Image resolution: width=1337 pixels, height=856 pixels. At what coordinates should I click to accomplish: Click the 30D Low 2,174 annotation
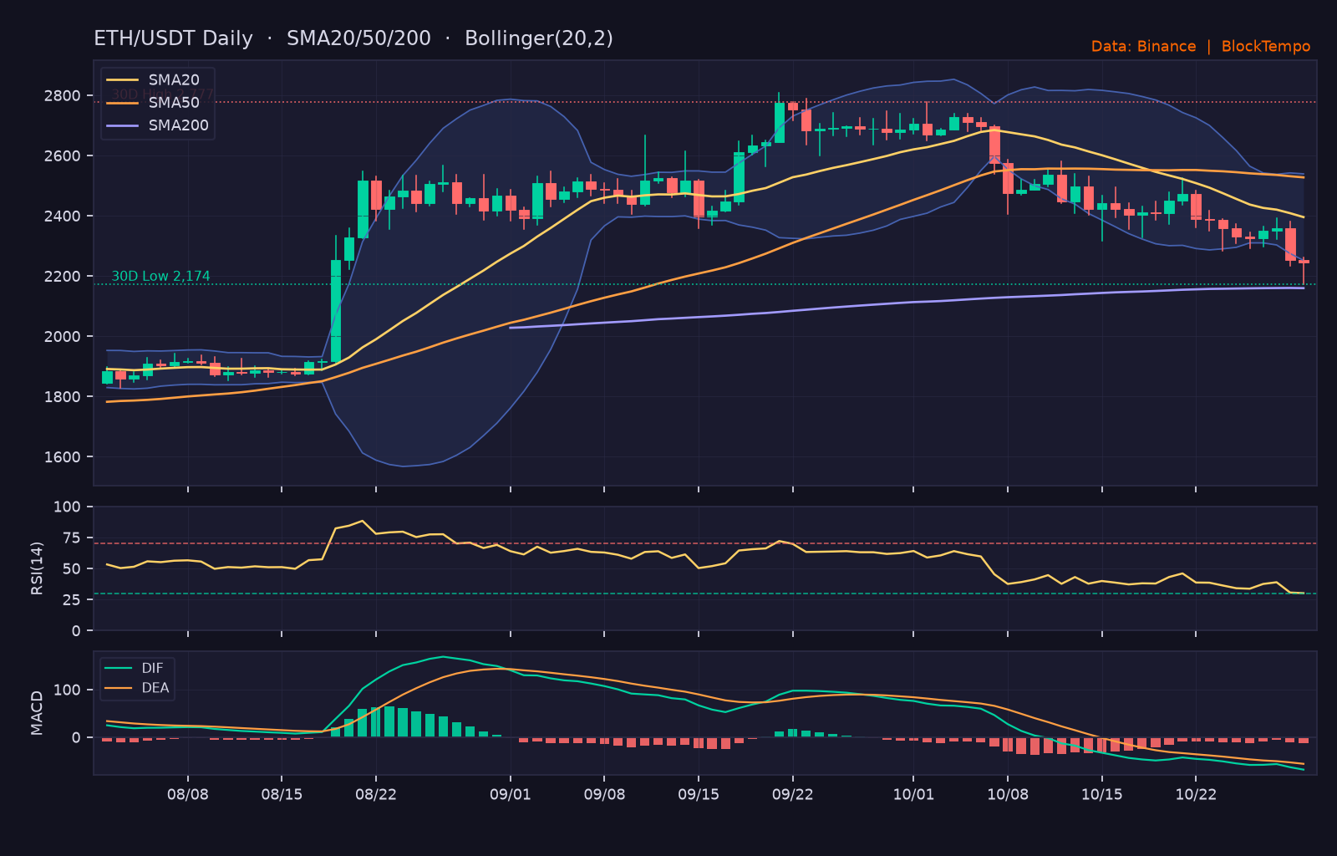[x=161, y=277]
